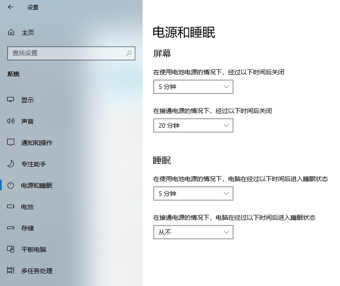Screen dimensions: 340x286
Task: Click the moon icon for 专注助手
Action: [x=11, y=164]
